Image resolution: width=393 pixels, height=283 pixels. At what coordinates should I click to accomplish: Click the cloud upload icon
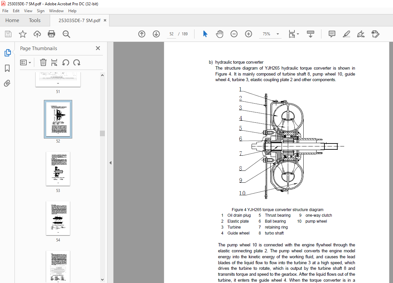pyautogui.click(x=37, y=34)
